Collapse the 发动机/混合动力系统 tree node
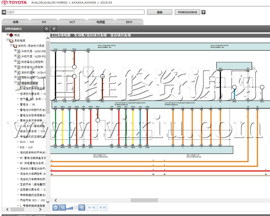The width and height of the screenshot is (270, 216). (x=12, y=45)
